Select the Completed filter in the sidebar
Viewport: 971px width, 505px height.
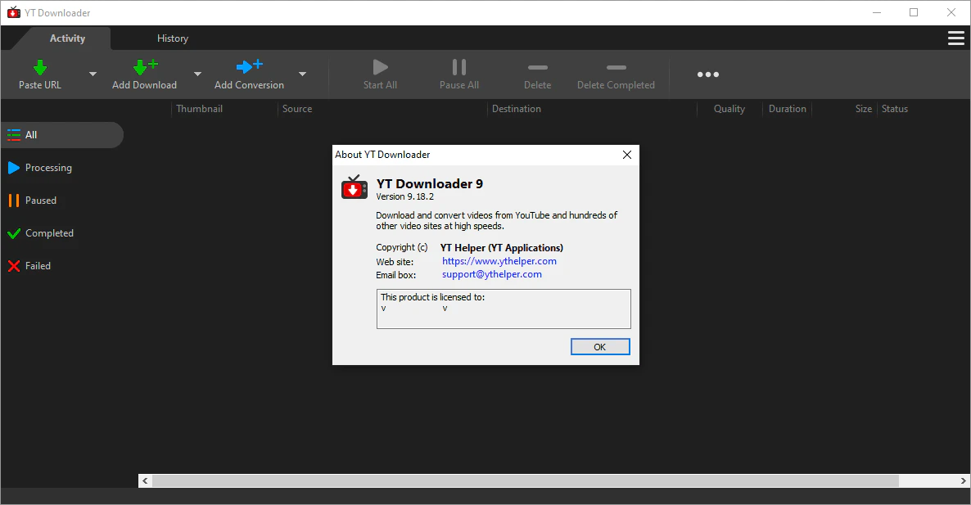(48, 232)
